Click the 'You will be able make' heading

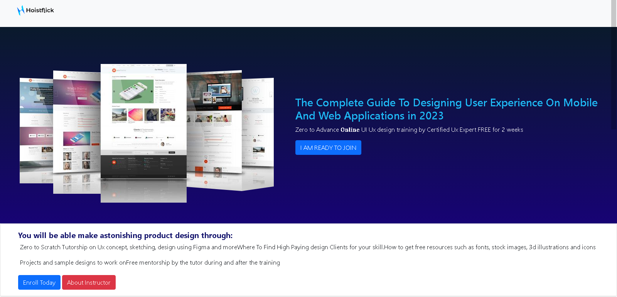click(x=125, y=235)
